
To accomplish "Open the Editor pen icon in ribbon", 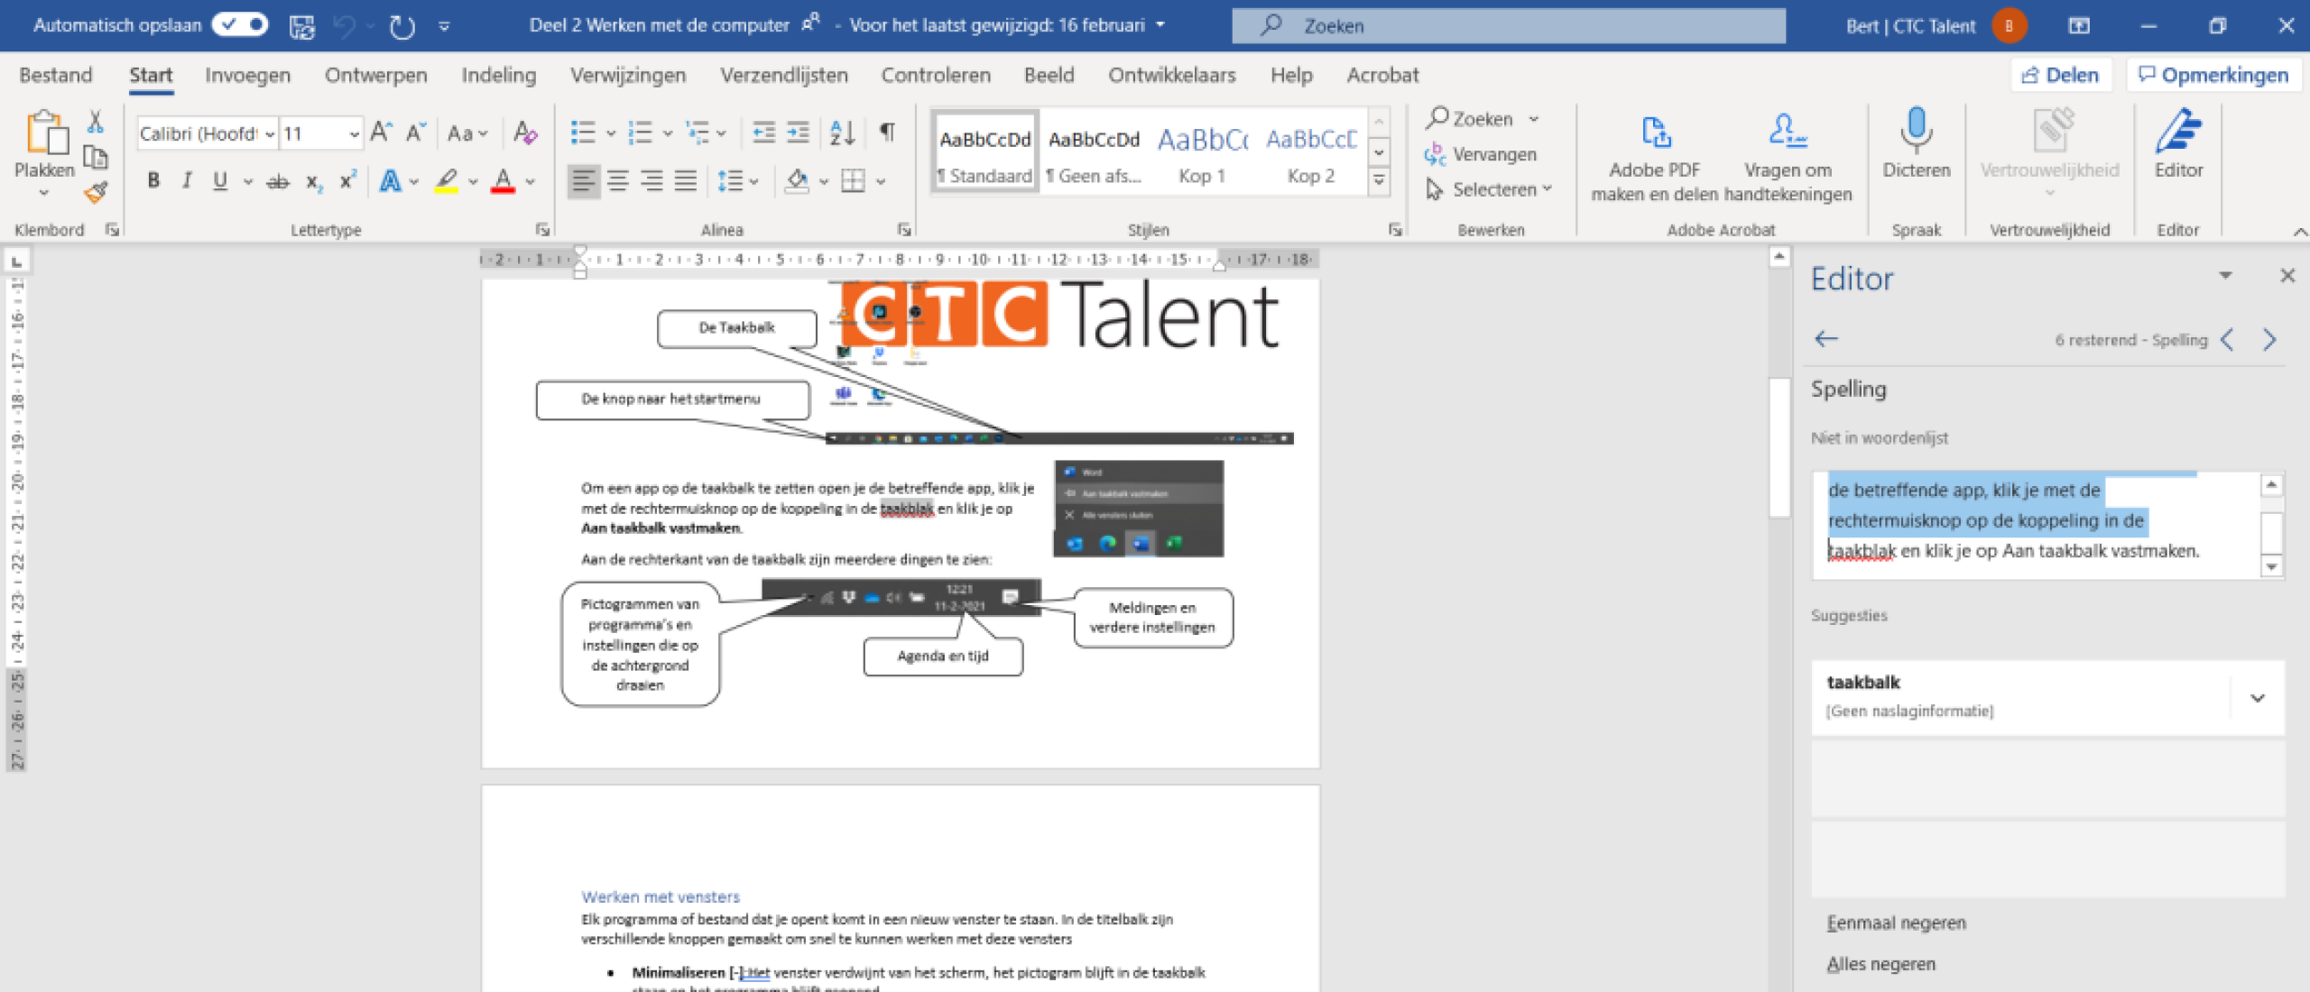I will click(x=2177, y=133).
